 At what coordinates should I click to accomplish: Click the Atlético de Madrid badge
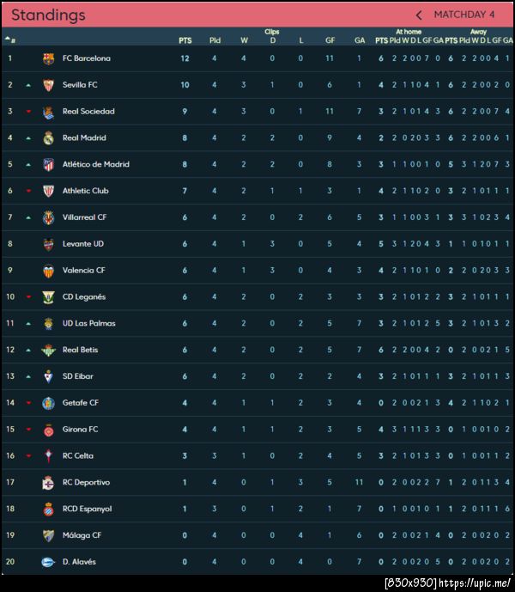click(x=48, y=165)
